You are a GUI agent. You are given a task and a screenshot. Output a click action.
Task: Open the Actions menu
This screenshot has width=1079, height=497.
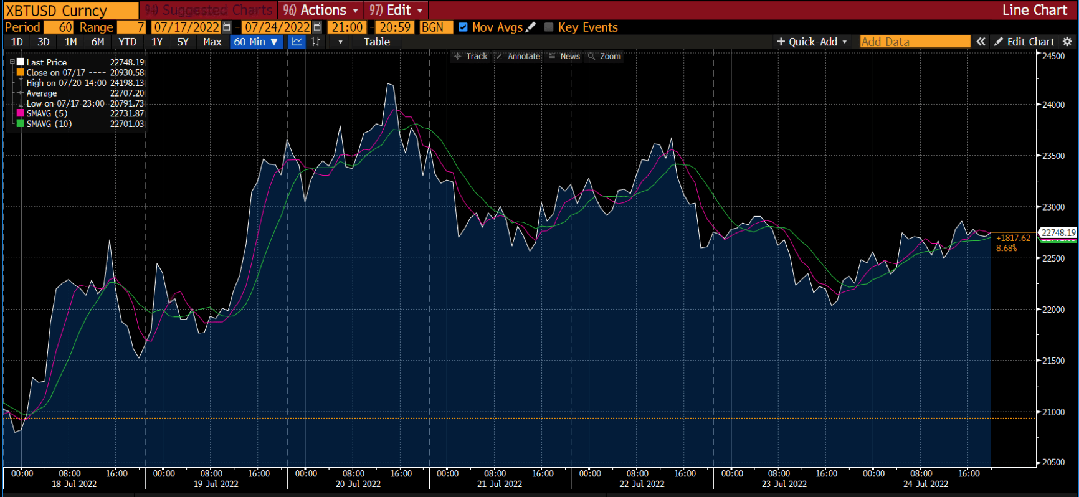pos(320,10)
